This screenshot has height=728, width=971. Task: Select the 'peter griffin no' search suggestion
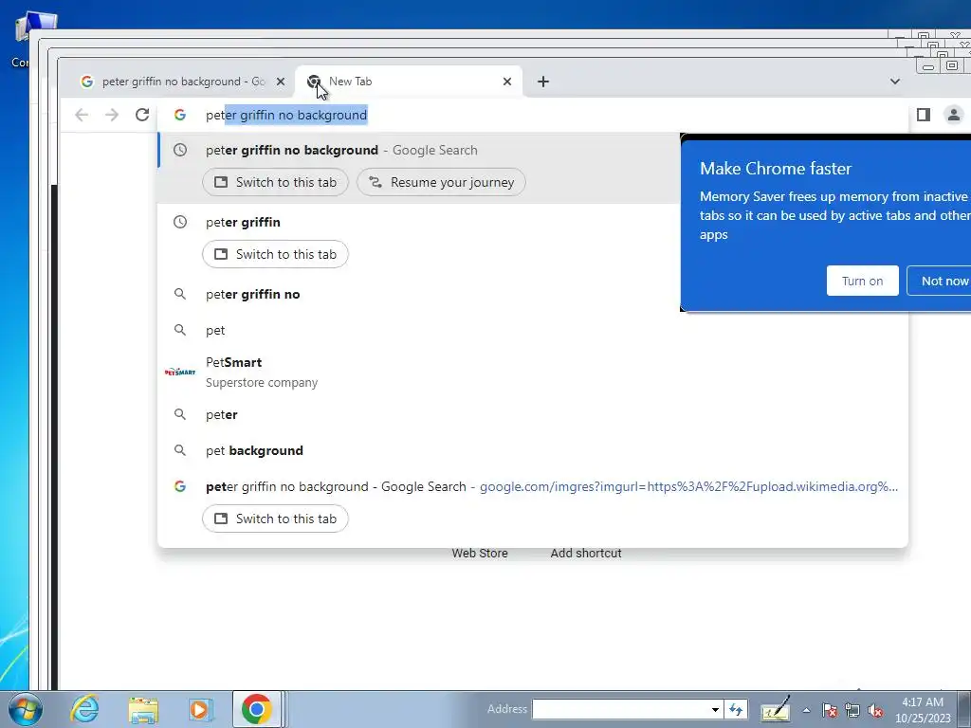click(x=533, y=295)
